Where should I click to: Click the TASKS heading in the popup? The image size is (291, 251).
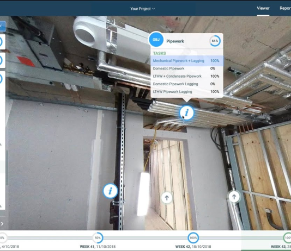coord(159,53)
